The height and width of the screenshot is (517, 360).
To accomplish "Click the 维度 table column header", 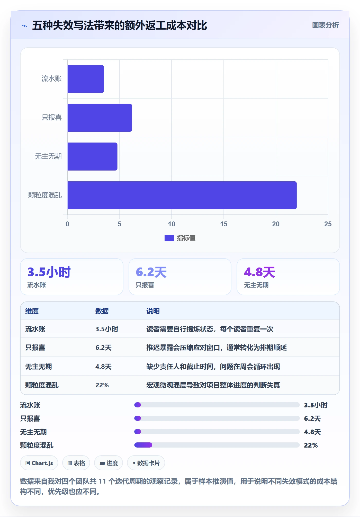I will click(x=32, y=311).
